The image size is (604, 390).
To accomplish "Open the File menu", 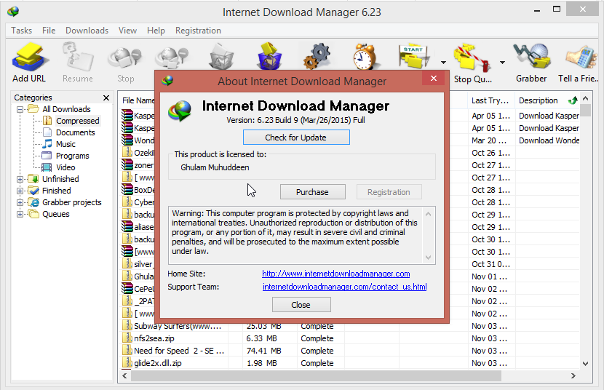I will click(49, 31).
